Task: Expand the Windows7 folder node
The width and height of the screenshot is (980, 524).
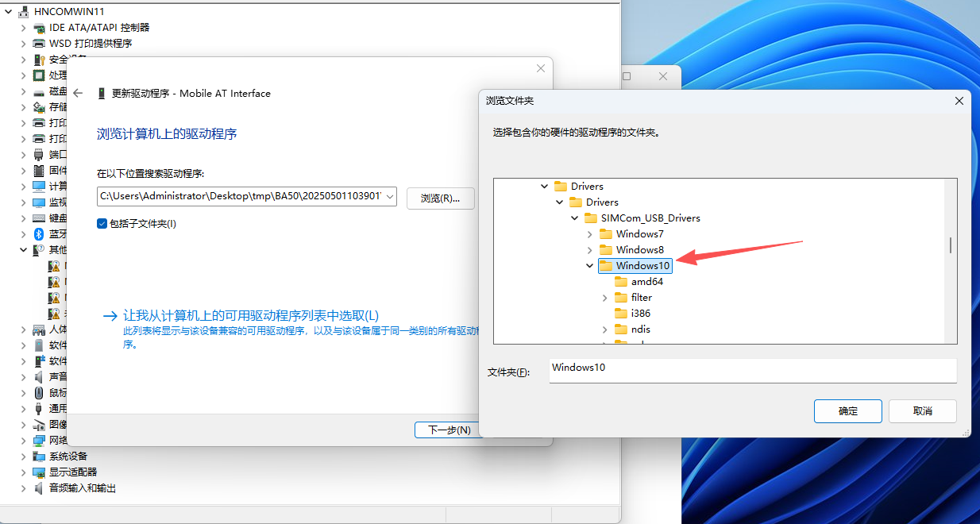Action: point(589,234)
